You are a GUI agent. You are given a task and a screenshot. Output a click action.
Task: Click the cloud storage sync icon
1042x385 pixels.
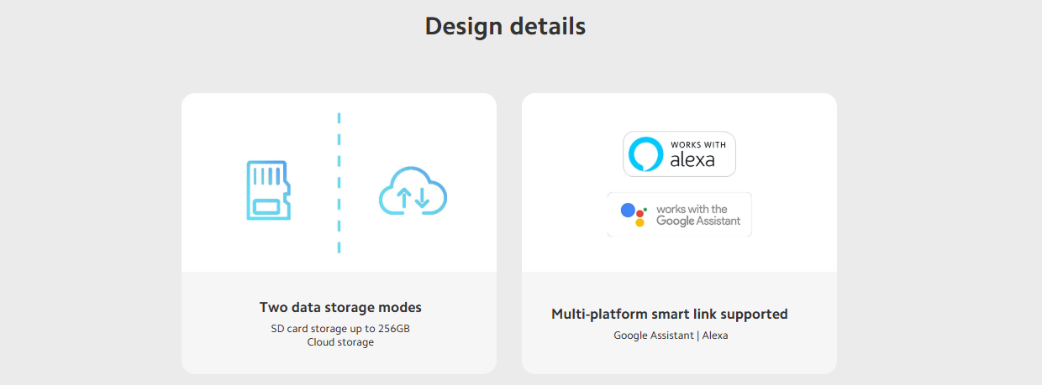[413, 191]
